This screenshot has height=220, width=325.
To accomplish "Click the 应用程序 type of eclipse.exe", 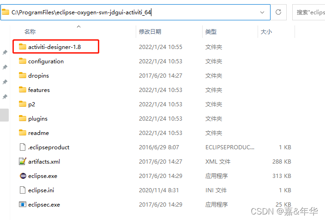I will click(x=217, y=176).
